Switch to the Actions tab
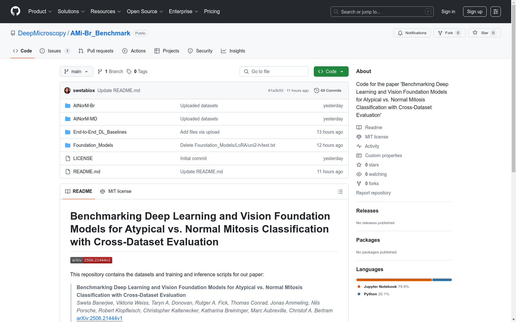This screenshot has height=322, width=516. point(134,51)
